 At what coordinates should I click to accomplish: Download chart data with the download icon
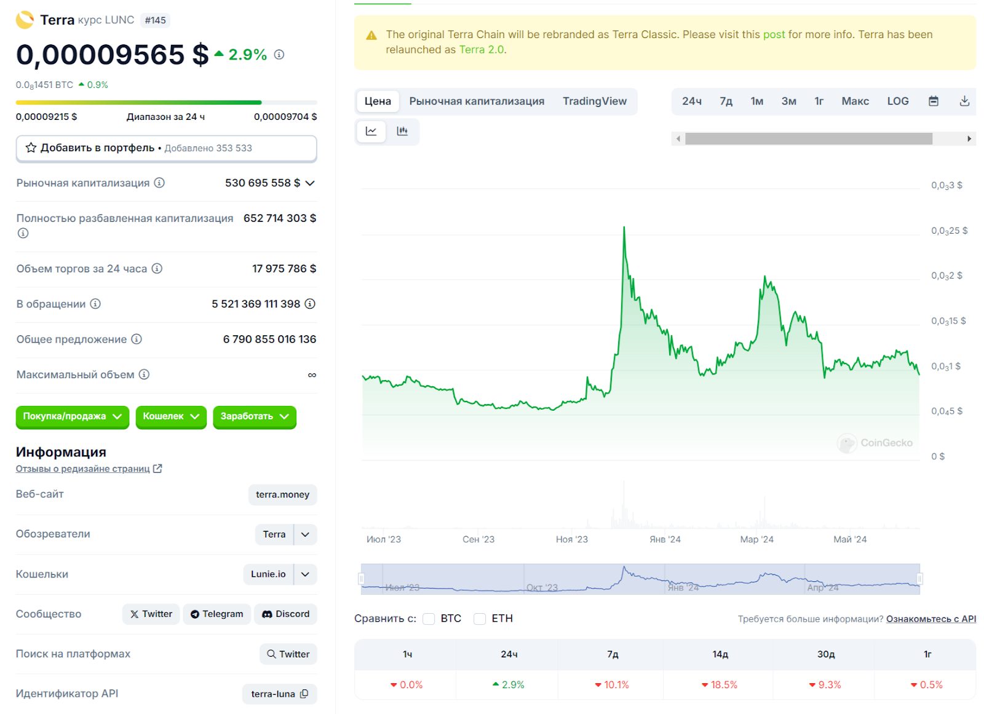coord(964,101)
